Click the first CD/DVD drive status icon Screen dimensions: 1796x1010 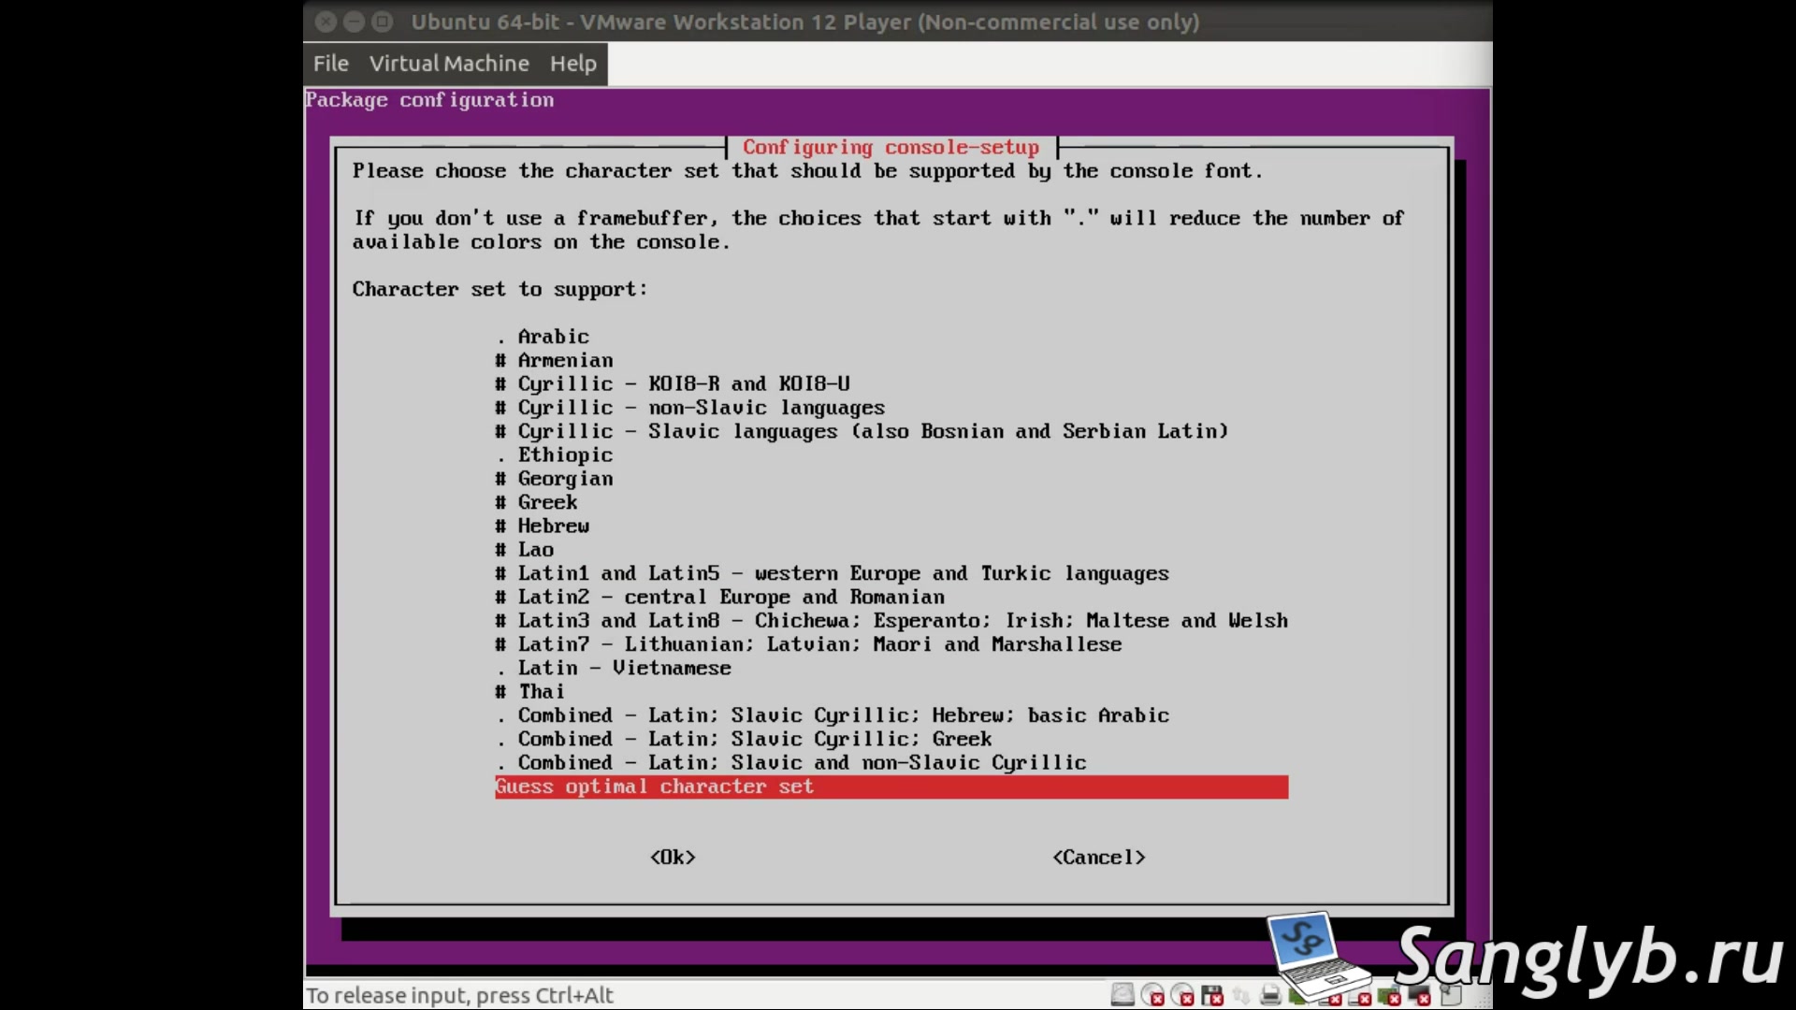pyautogui.click(x=1152, y=994)
